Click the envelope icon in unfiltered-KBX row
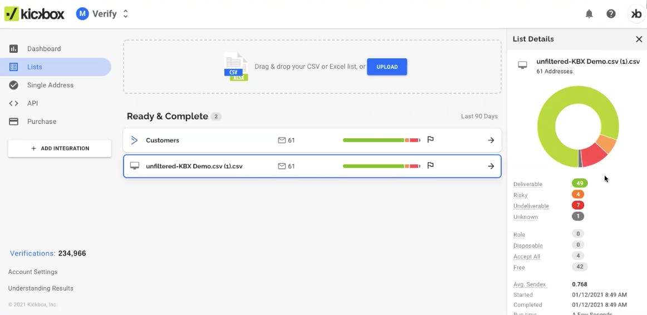The height and width of the screenshot is (315, 647). (x=282, y=166)
